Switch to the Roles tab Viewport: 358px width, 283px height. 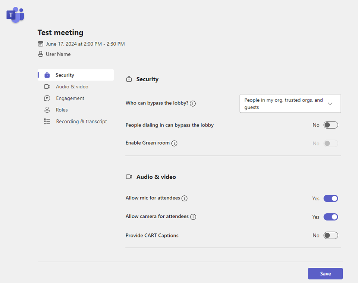coord(62,110)
